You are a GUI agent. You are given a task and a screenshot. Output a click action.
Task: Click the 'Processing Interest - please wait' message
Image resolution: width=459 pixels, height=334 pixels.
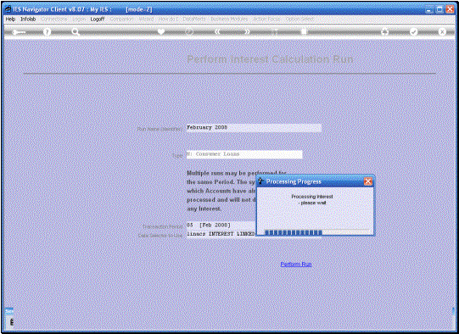pyautogui.click(x=312, y=199)
